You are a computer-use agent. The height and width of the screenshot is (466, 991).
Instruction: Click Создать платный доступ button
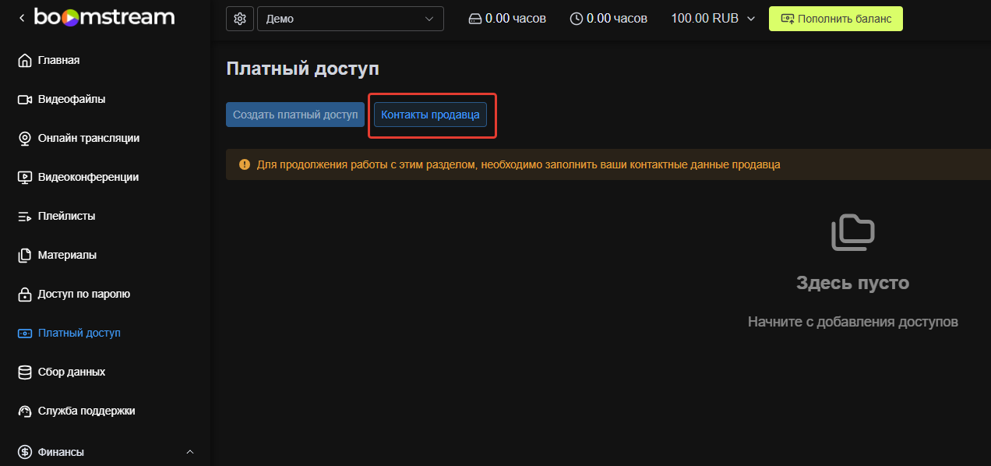[295, 115]
